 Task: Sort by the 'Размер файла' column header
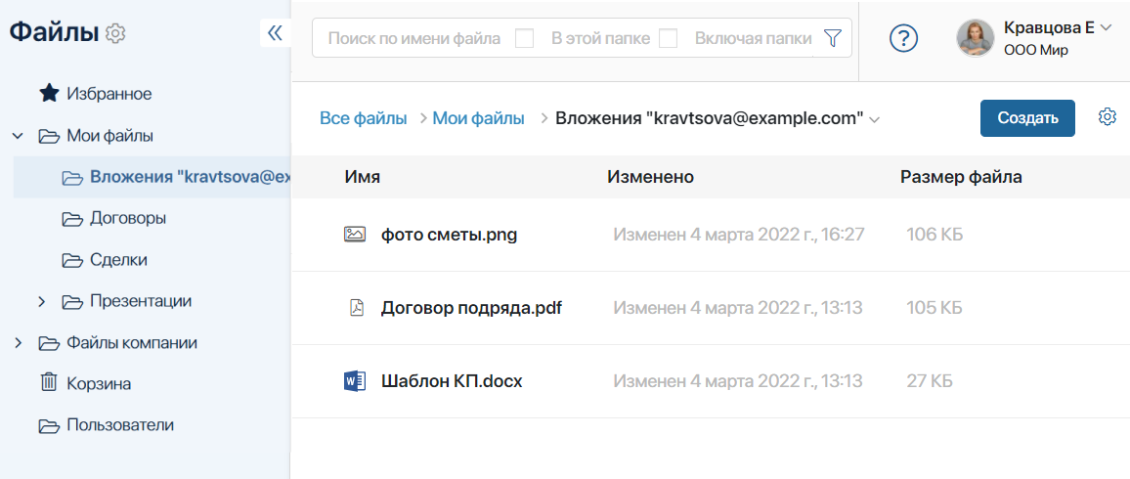(961, 177)
